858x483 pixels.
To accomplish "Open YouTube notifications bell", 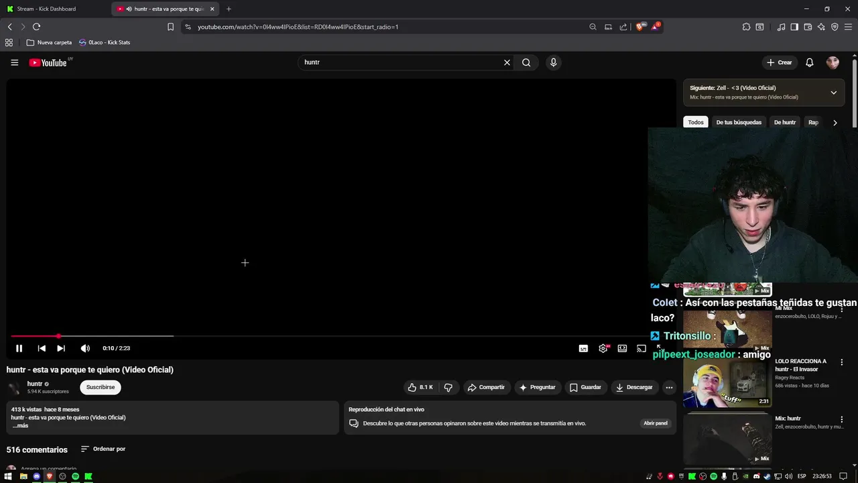I will (x=810, y=62).
